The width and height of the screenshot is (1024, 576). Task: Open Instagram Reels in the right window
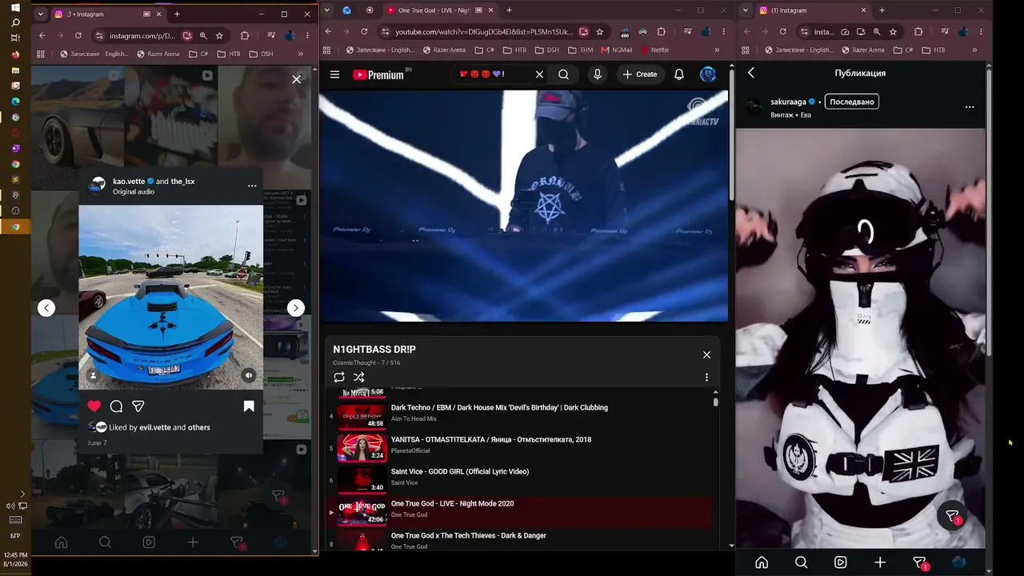click(x=841, y=562)
